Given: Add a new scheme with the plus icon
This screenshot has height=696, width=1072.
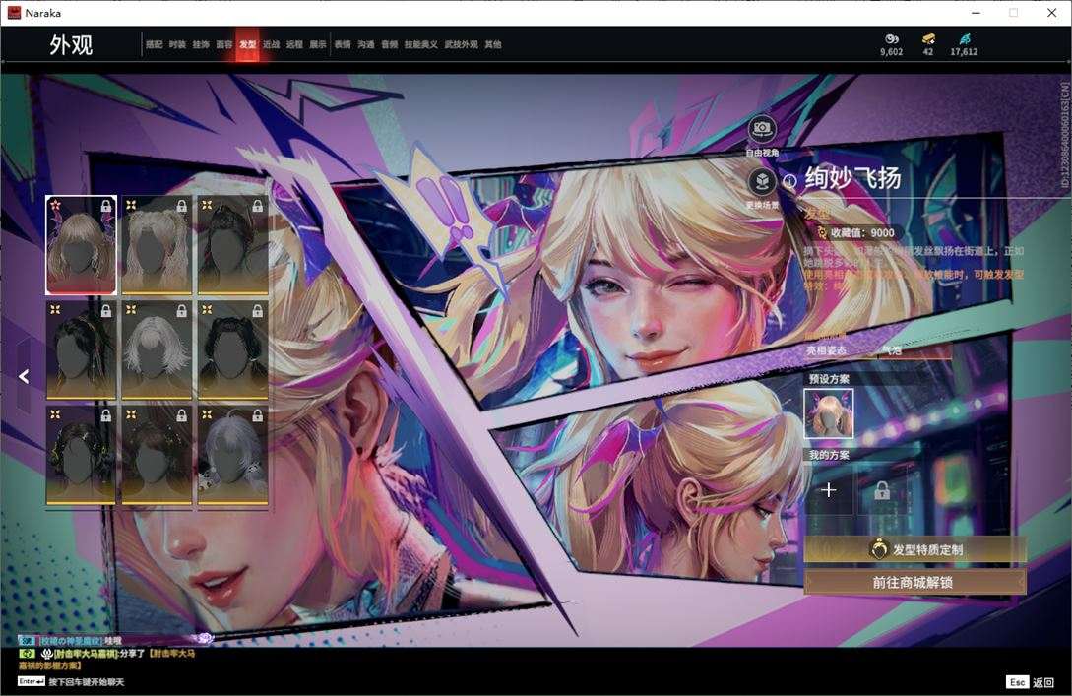Looking at the screenshot, I should point(829,490).
